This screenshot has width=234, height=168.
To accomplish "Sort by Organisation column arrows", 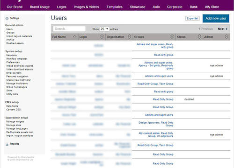I will coord(129,37).
